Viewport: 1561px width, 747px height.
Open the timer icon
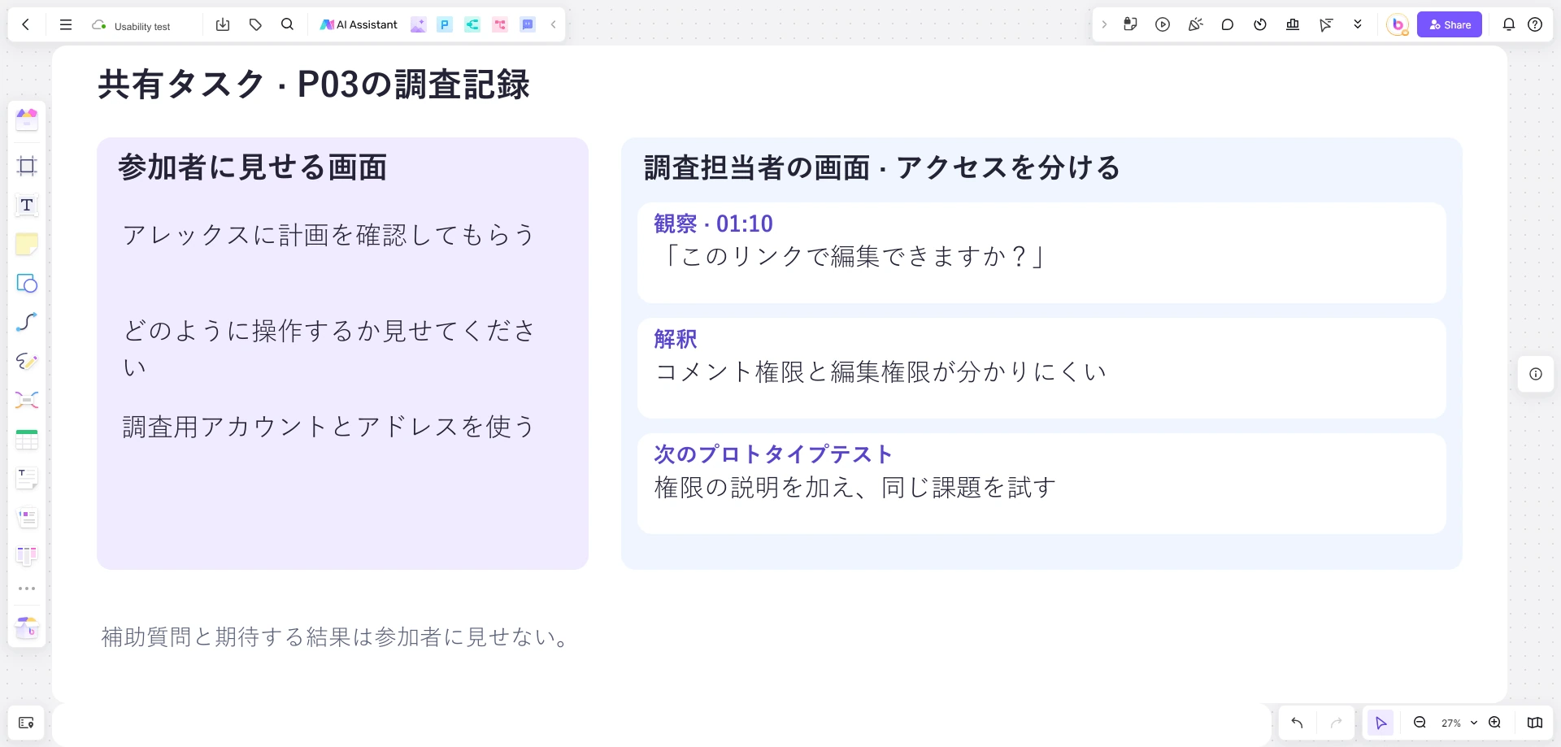(x=1260, y=24)
